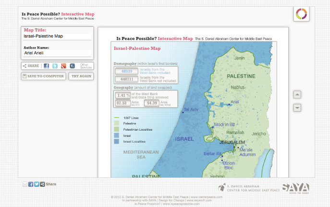Edit the Author Name input field

pos(57,53)
